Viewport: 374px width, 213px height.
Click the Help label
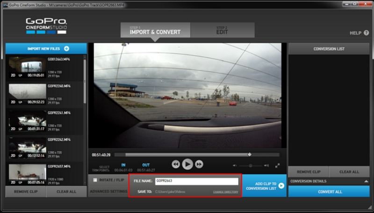point(355,33)
